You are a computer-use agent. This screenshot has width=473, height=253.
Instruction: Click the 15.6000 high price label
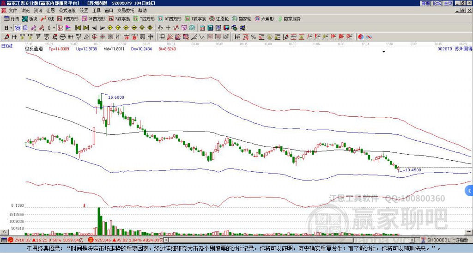point(116,97)
